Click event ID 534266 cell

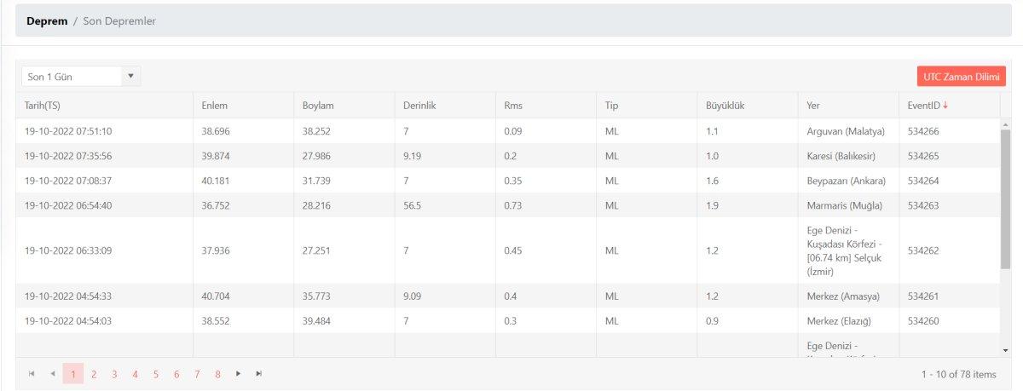[923, 131]
